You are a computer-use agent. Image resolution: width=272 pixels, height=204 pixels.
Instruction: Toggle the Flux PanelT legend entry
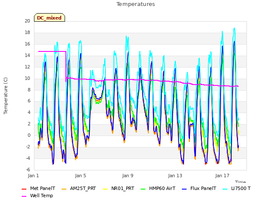click(199, 189)
